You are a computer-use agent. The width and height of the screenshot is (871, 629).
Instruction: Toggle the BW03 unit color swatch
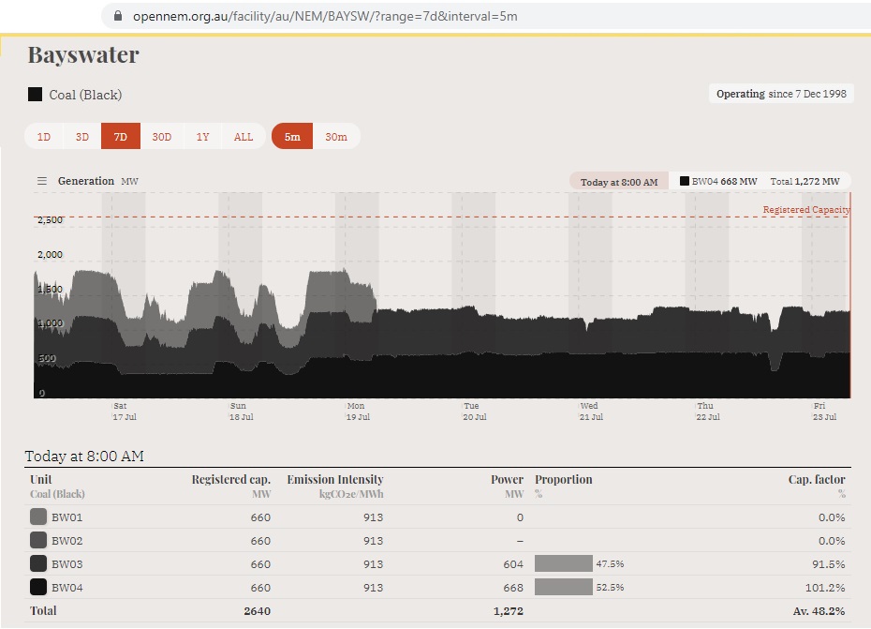tap(38, 563)
